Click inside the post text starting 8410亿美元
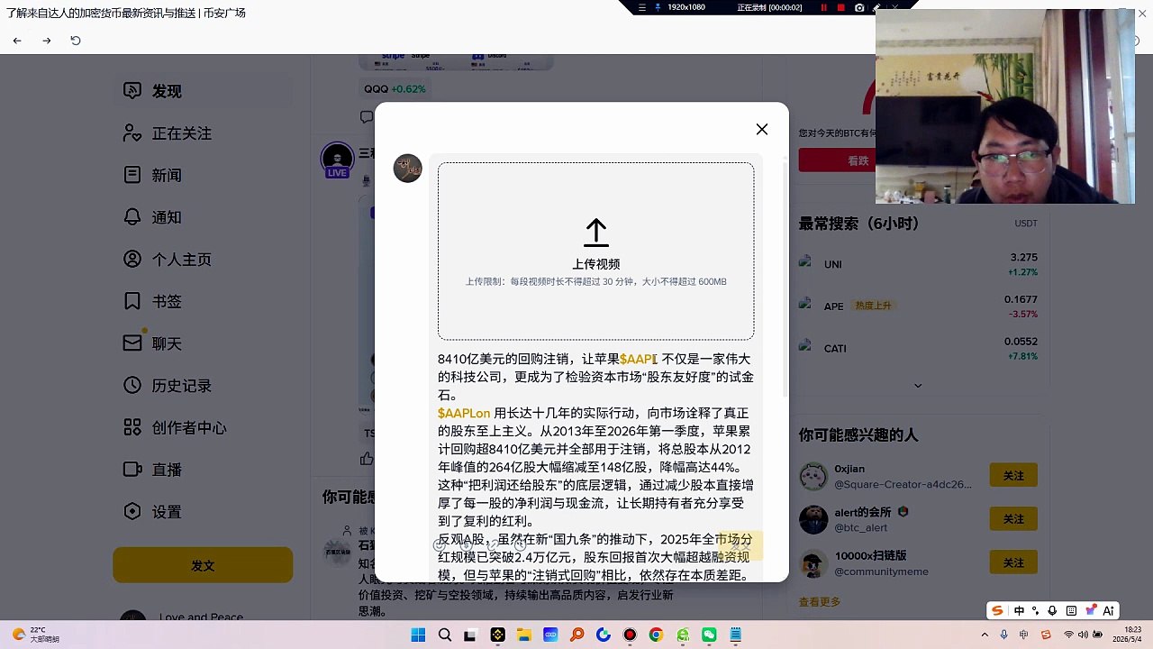This screenshot has width=1153, height=649. (x=595, y=377)
